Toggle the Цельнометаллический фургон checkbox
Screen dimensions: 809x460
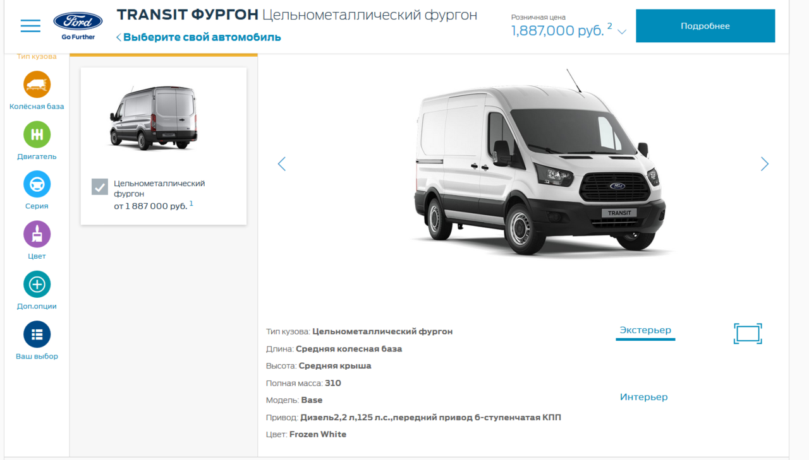point(100,187)
